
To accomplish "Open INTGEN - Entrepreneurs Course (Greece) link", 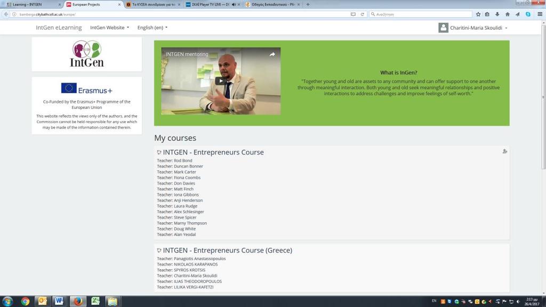I will pos(227,250).
